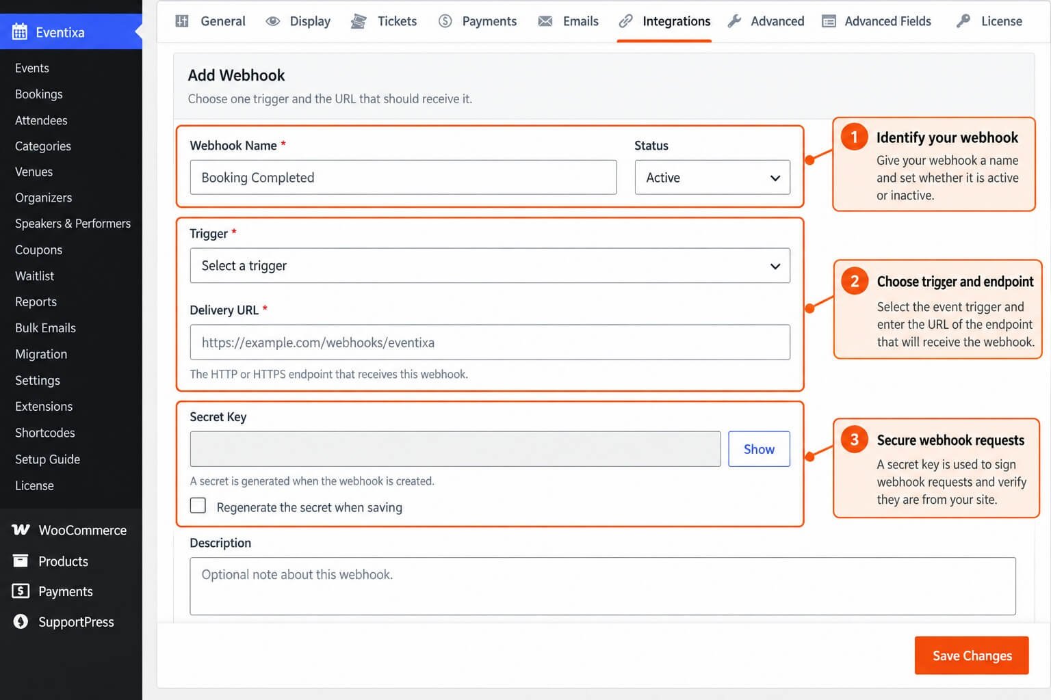Click the Add Webhook heading text
1051x700 pixels.
[x=236, y=75]
